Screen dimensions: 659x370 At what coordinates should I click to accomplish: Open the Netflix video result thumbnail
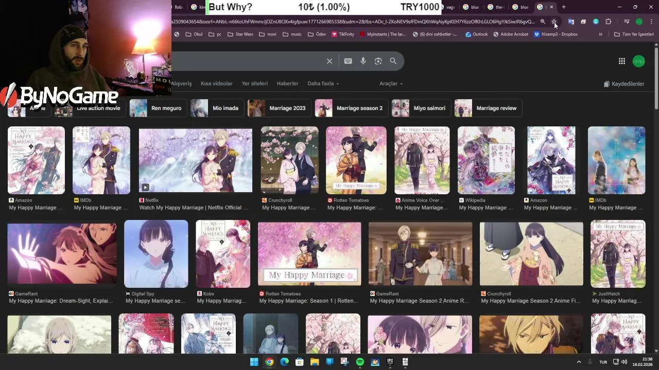(x=196, y=160)
